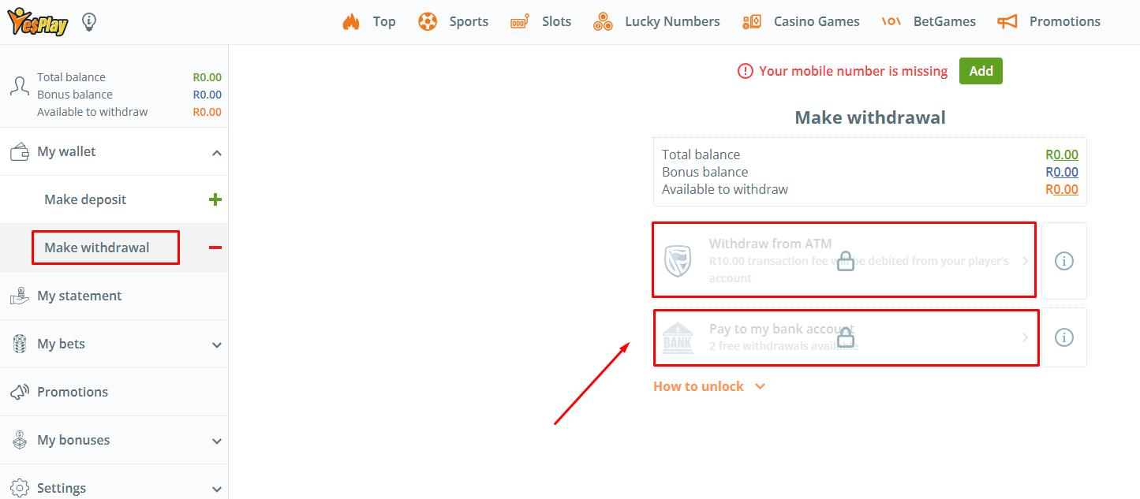1140x499 pixels.
Task: Open My statement in sidebar
Action: [x=79, y=296]
